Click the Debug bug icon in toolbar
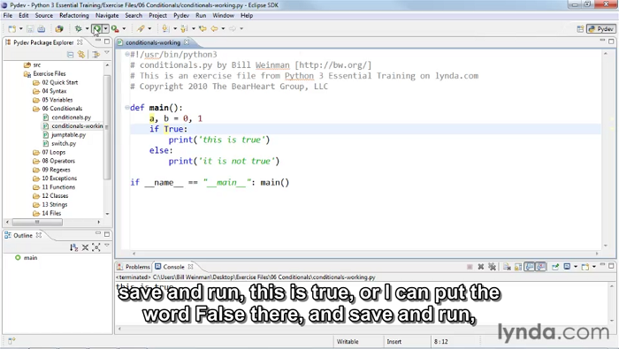This screenshot has height=349, width=619. (x=78, y=29)
